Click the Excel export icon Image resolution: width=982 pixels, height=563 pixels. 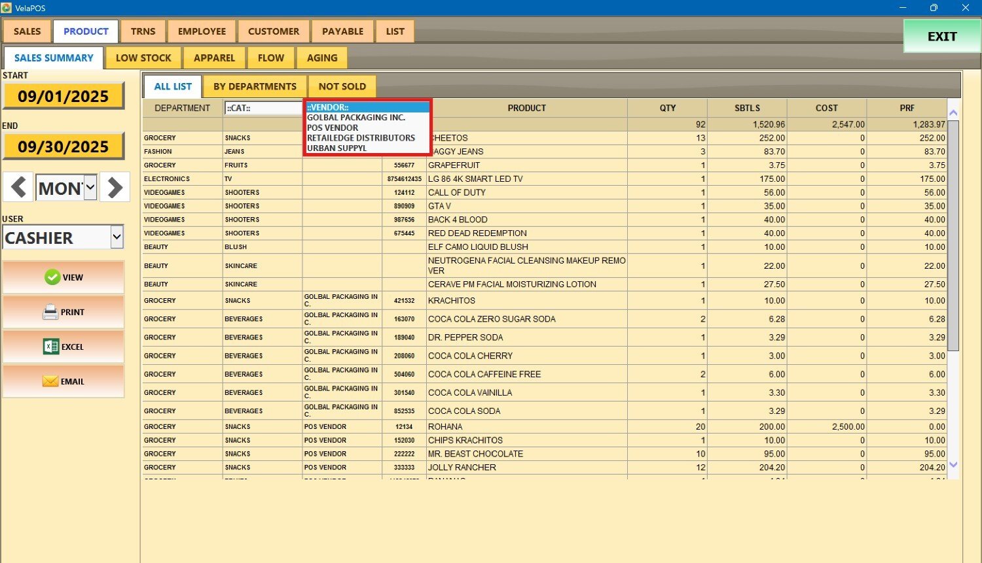[x=51, y=347]
